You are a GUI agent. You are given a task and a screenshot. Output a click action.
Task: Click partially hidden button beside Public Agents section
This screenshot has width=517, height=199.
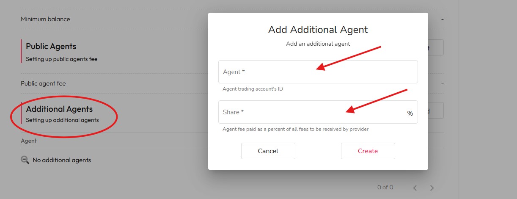click(x=436, y=47)
